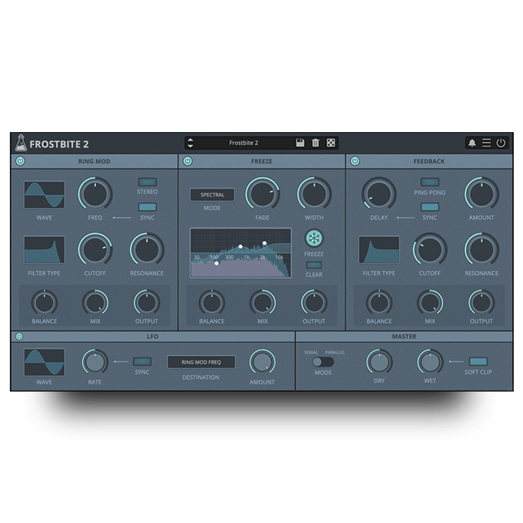Click the Ring Mod Mix knob

[95, 303]
